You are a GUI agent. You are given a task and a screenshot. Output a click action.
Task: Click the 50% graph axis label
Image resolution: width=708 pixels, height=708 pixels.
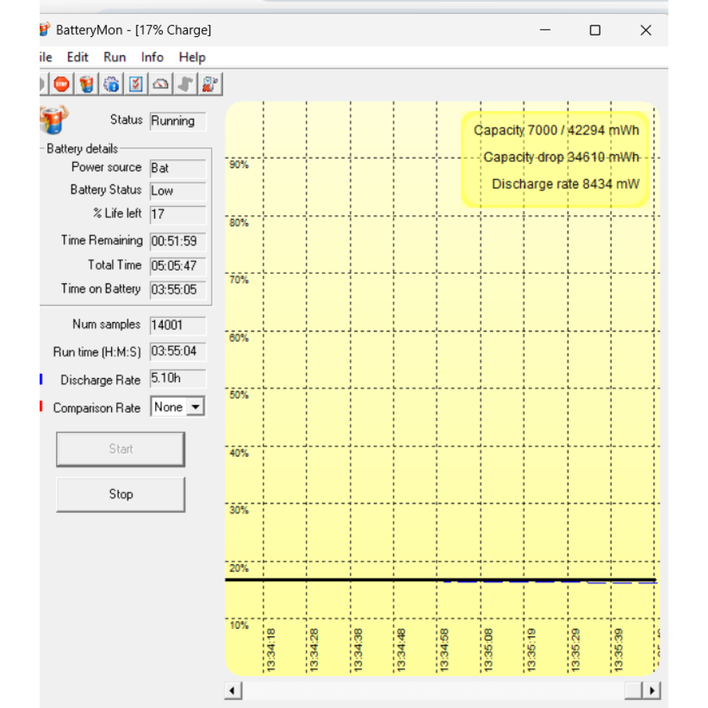(239, 395)
